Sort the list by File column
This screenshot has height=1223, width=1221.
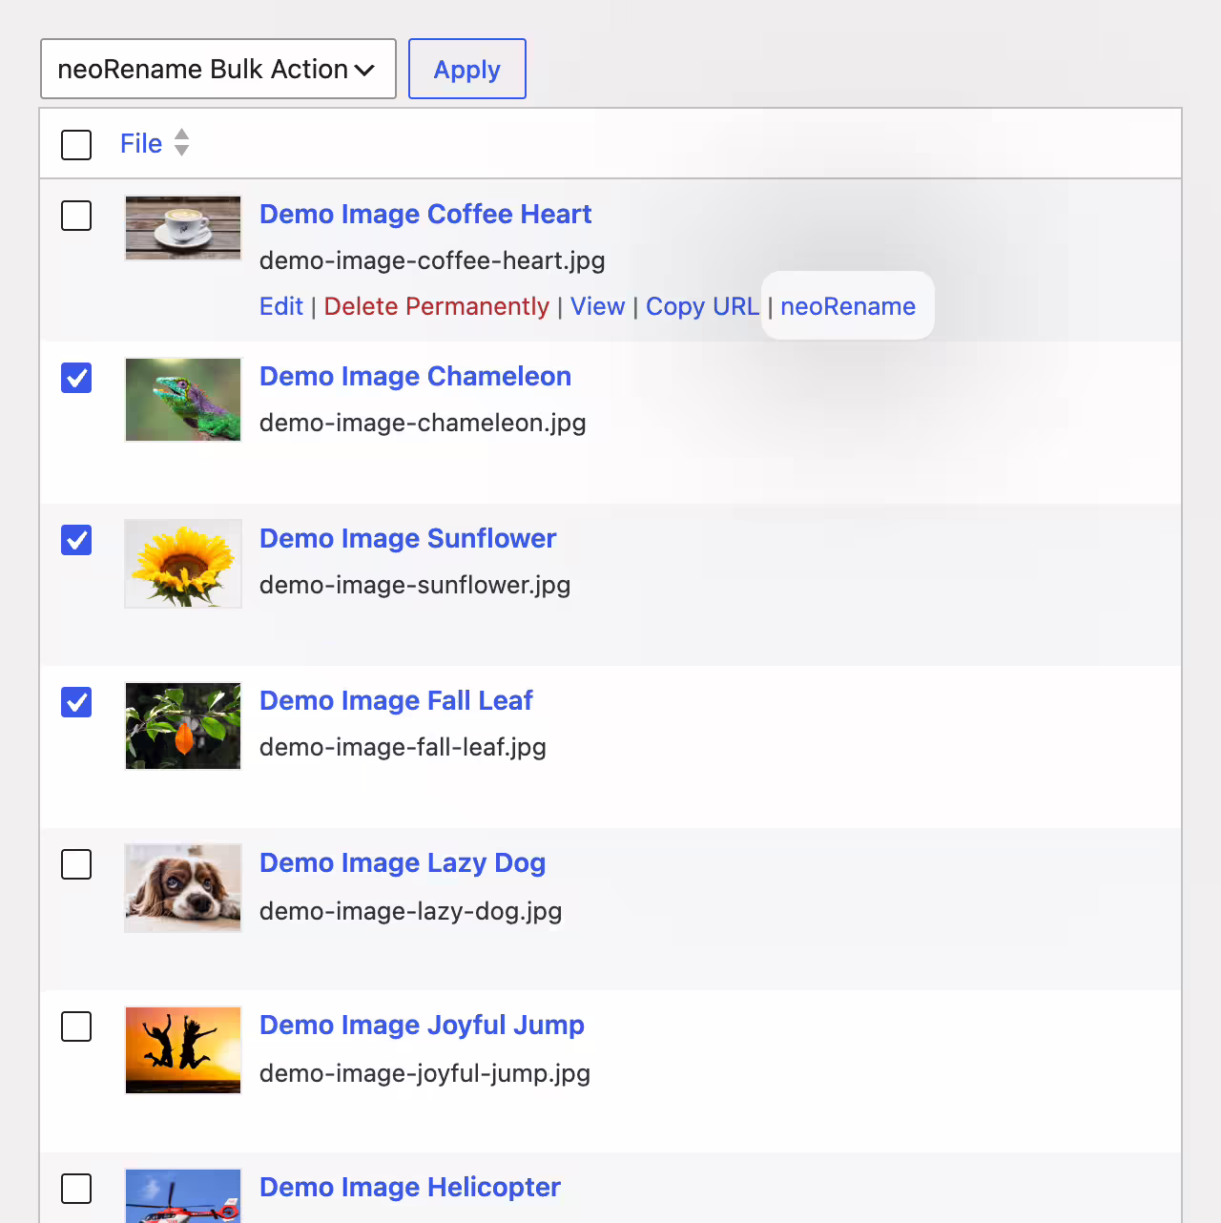141,143
